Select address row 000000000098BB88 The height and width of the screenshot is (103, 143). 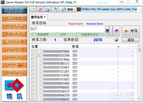pyautogui.click(x=82, y=99)
